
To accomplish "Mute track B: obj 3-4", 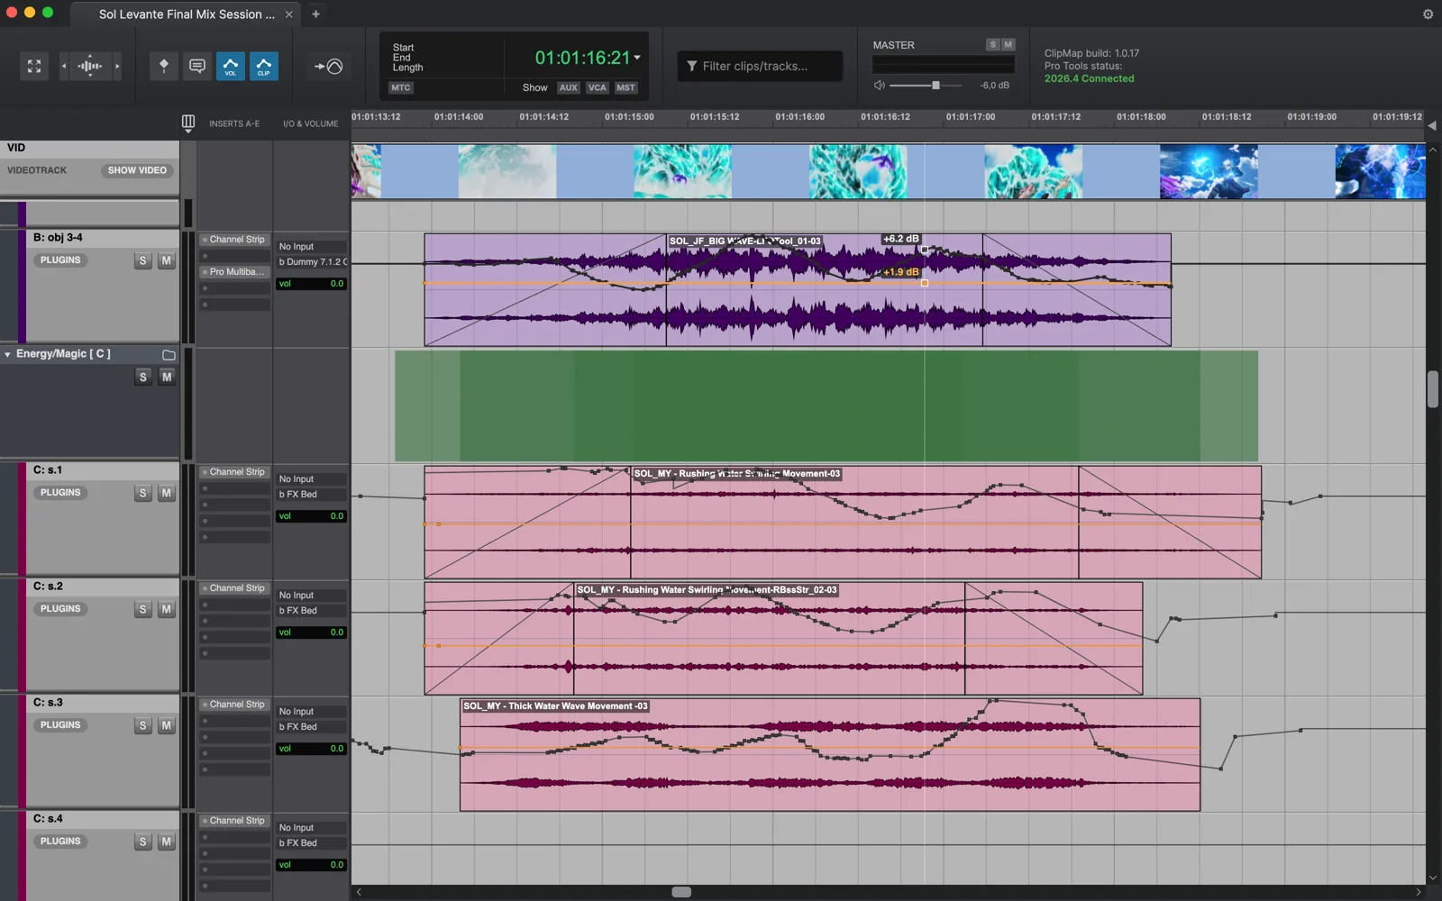I will (166, 260).
